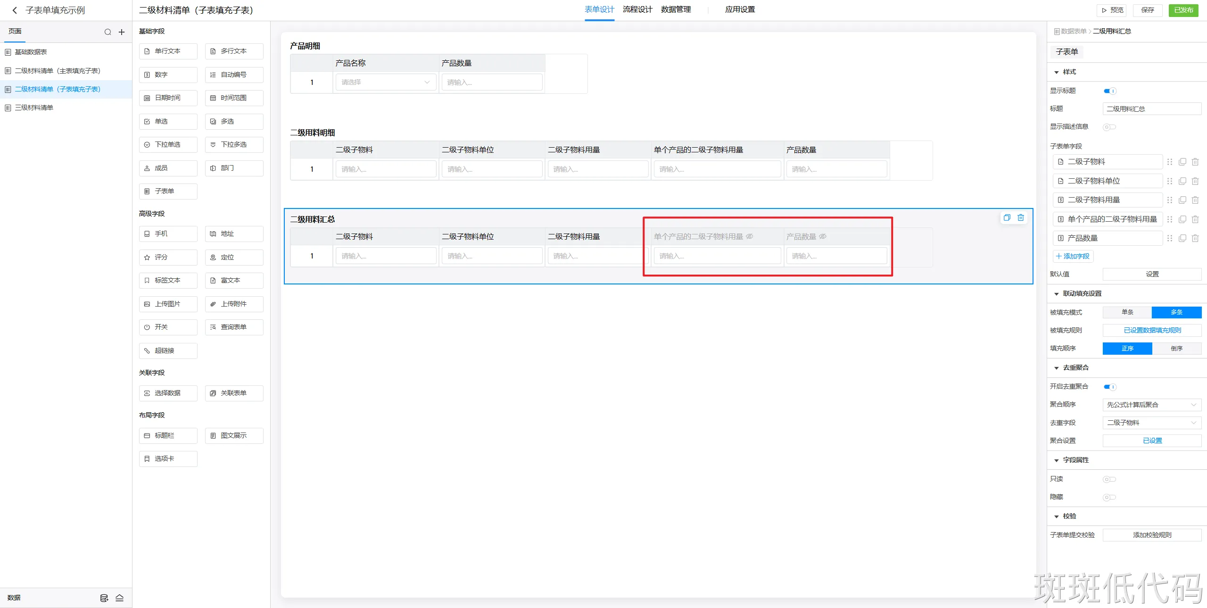
Task: Click duplicate icon next to 产品数量 field
Action: [1182, 238]
